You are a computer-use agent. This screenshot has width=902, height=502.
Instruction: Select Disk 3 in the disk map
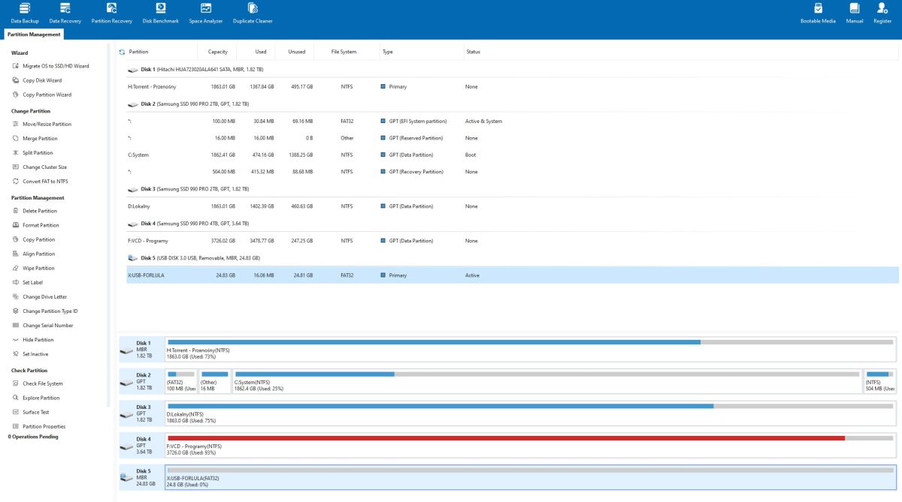tap(141, 413)
